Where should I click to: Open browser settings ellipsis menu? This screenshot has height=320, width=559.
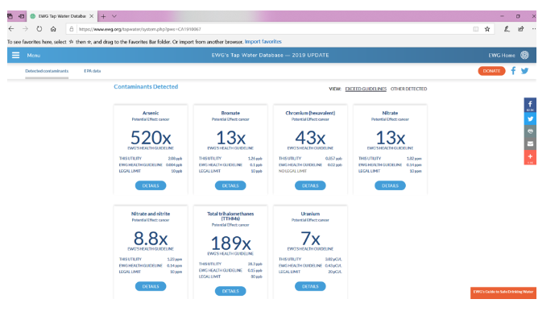(534, 29)
